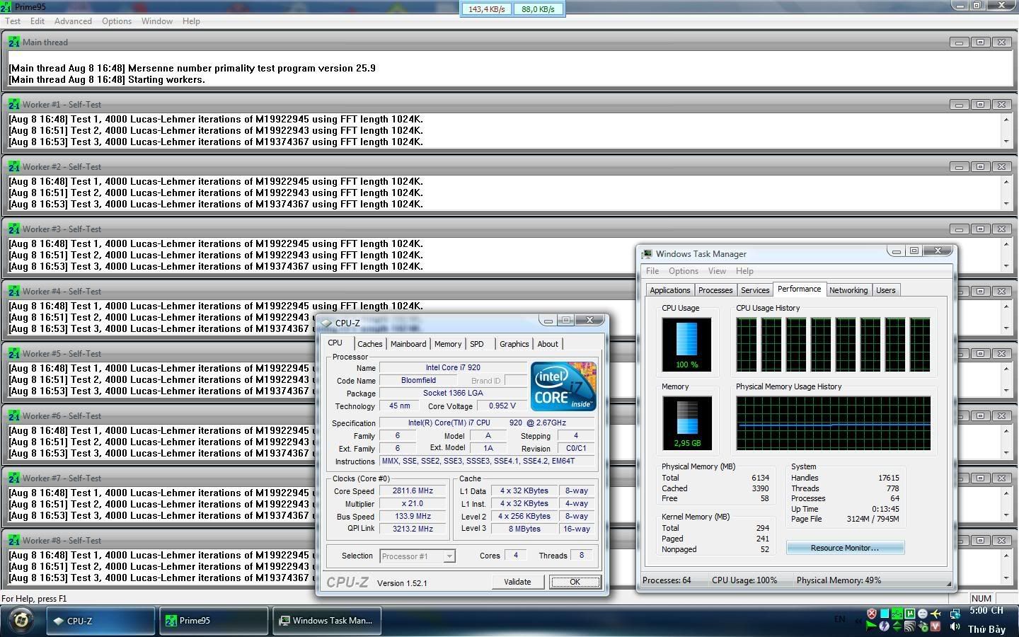Switch to the Mainboard tab in CPU-Z
This screenshot has width=1019, height=637.
pos(408,344)
